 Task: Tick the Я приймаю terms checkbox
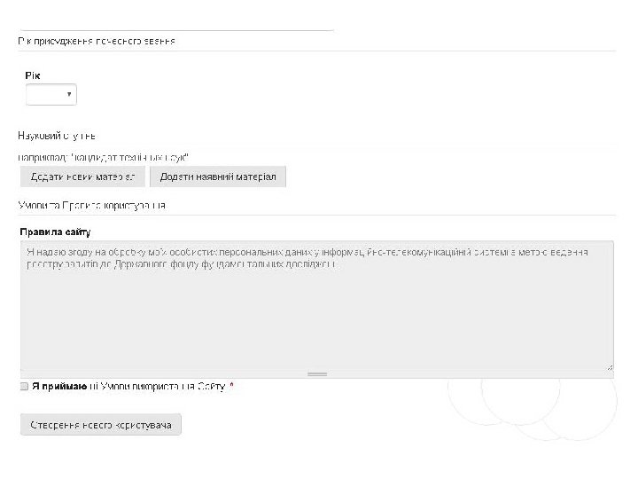[x=24, y=387]
